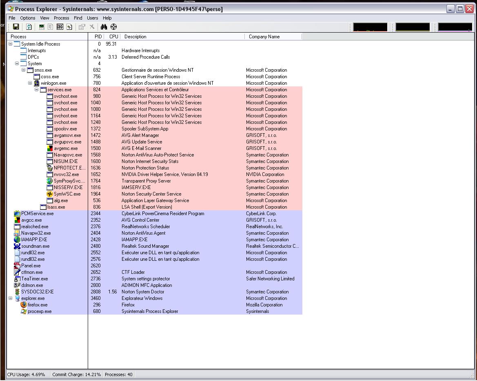Click the SymWSC.exe yellow pulse icon
Image resolution: width=477 pixels, height=381 pixels.
tap(50, 194)
